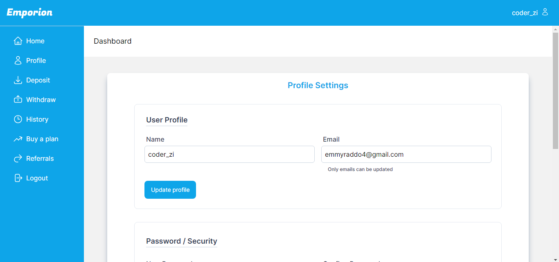
Task: Click the Update profile button
Action: click(170, 190)
